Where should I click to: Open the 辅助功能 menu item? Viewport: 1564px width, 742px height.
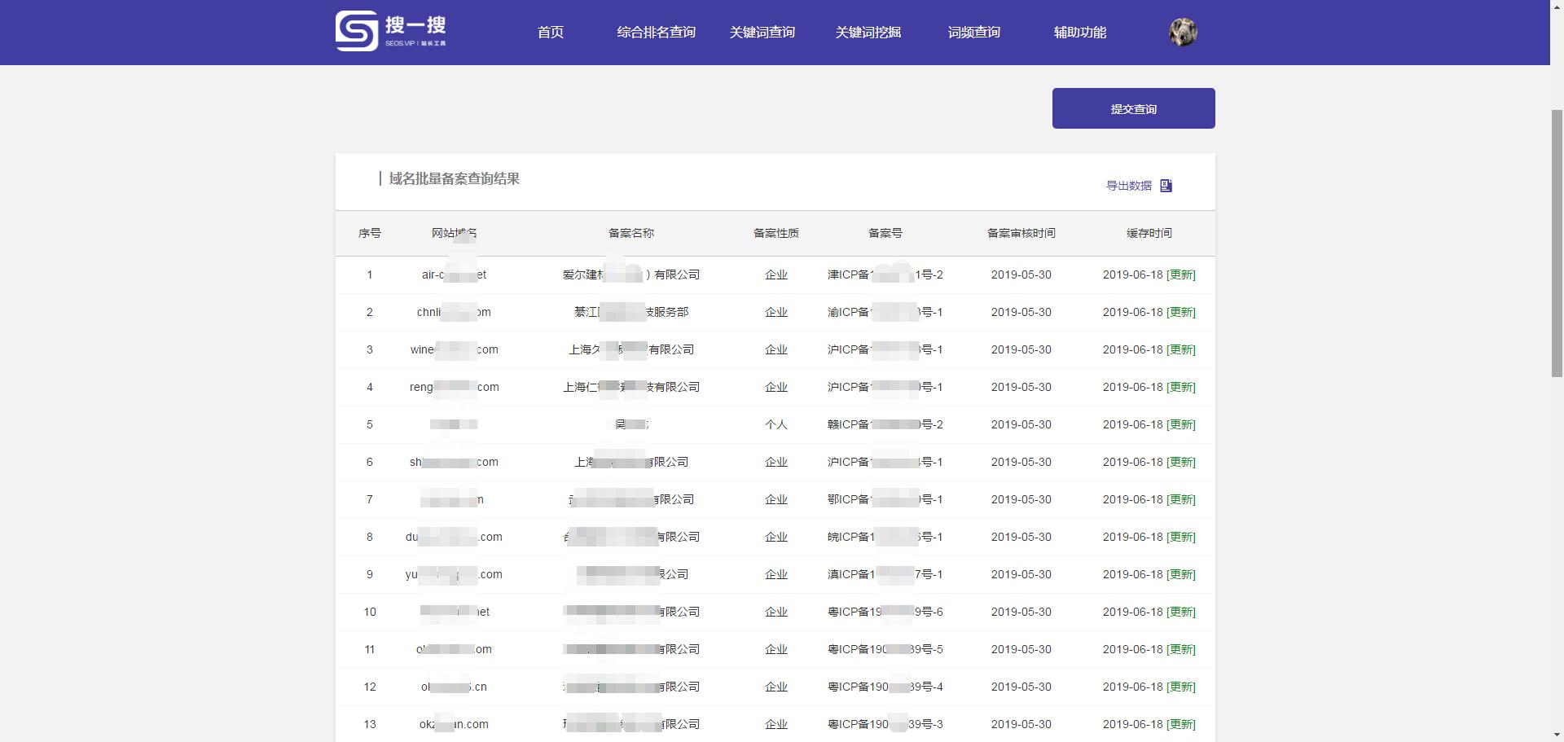pyautogui.click(x=1080, y=33)
